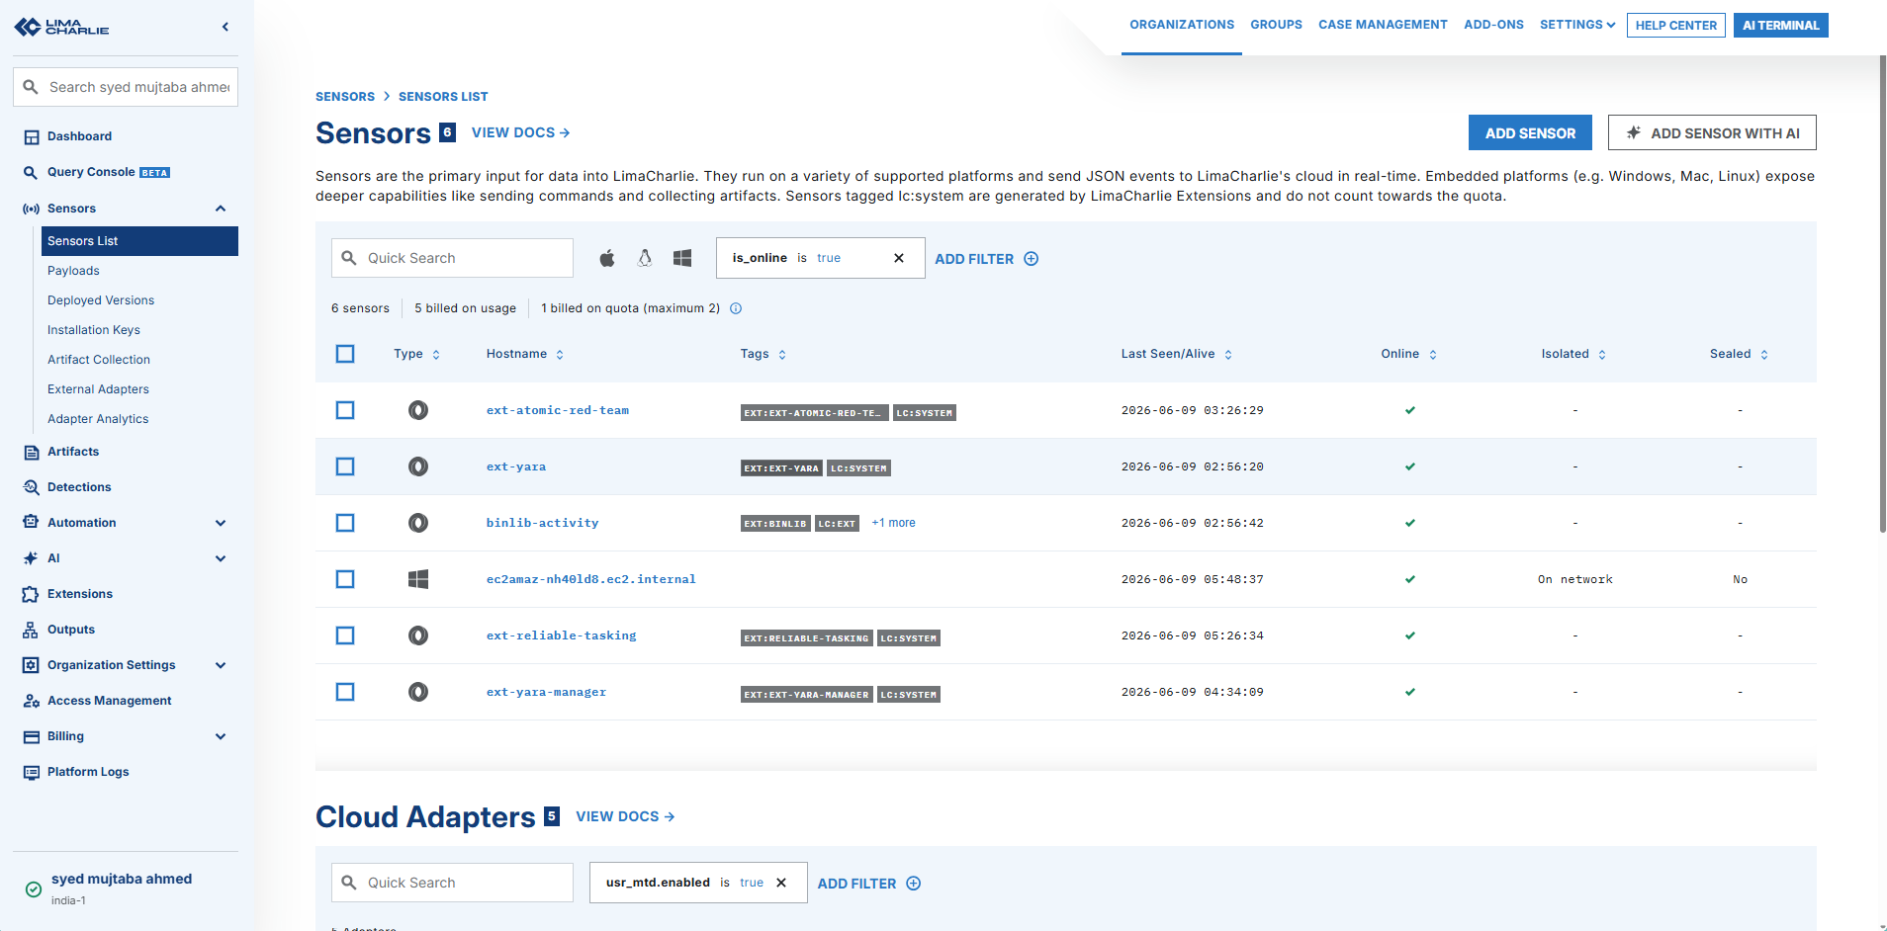The image size is (1887, 931).
Task: Click Add Sensor With AI button
Action: point(1712,132)
